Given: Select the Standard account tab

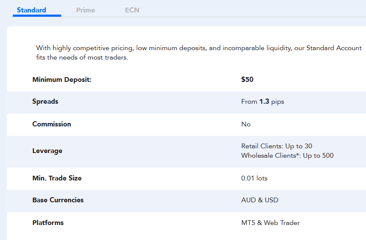Looking at the screenshot, I should (x=32, y=10).
